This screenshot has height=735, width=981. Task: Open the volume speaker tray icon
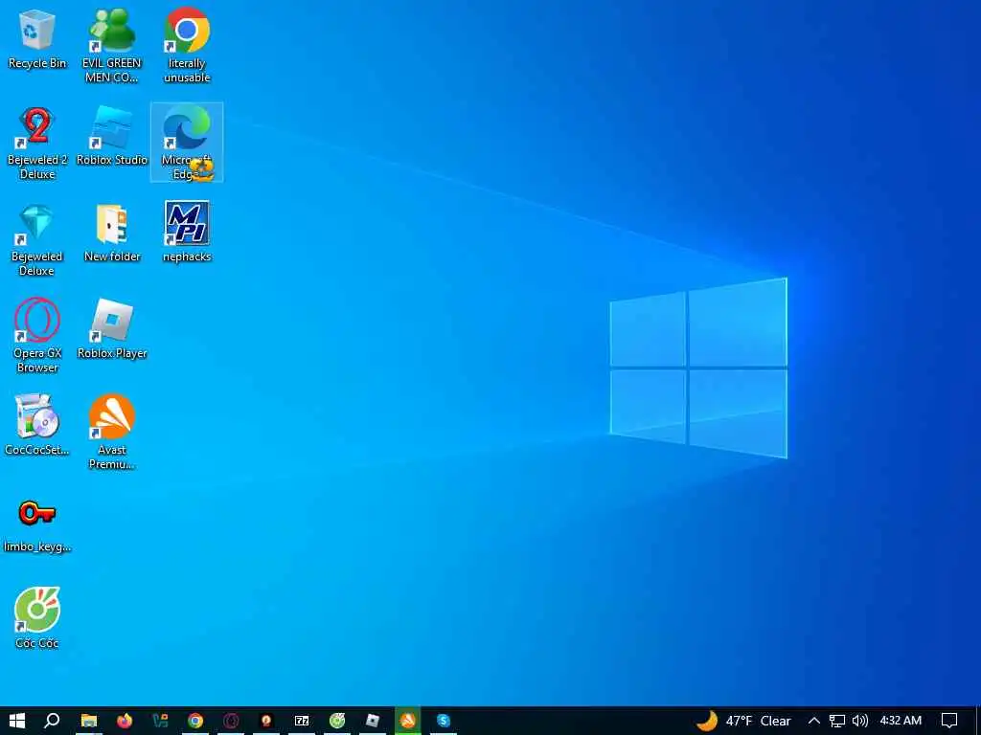[x=860, y=721]
